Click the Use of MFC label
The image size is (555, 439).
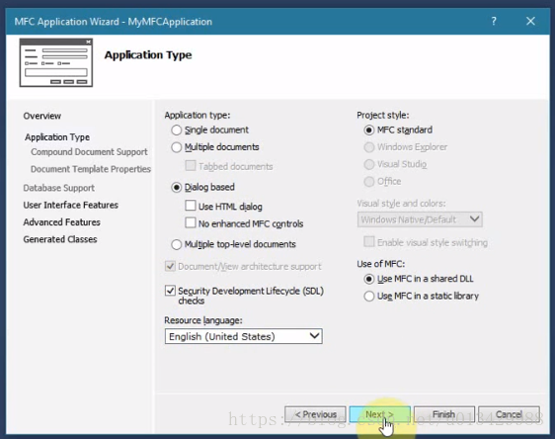click(x=380, y=264)
